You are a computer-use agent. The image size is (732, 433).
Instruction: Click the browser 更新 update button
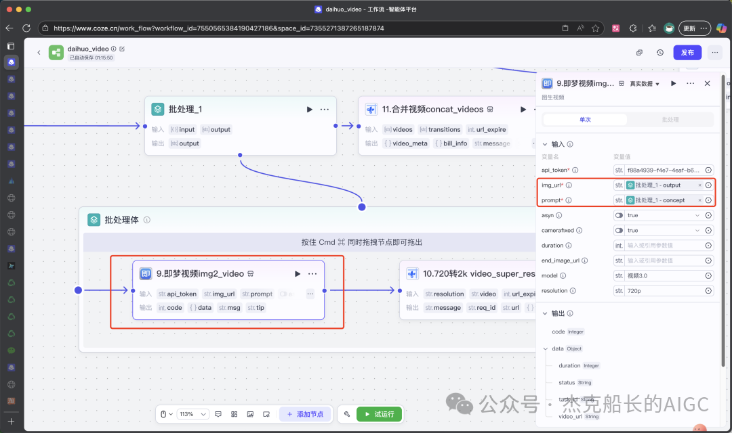[695, 28]
